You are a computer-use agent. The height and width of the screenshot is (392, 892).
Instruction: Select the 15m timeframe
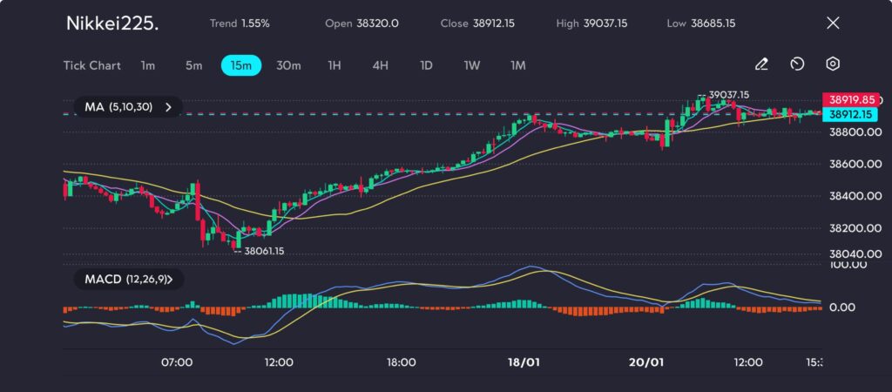[241, 65]
